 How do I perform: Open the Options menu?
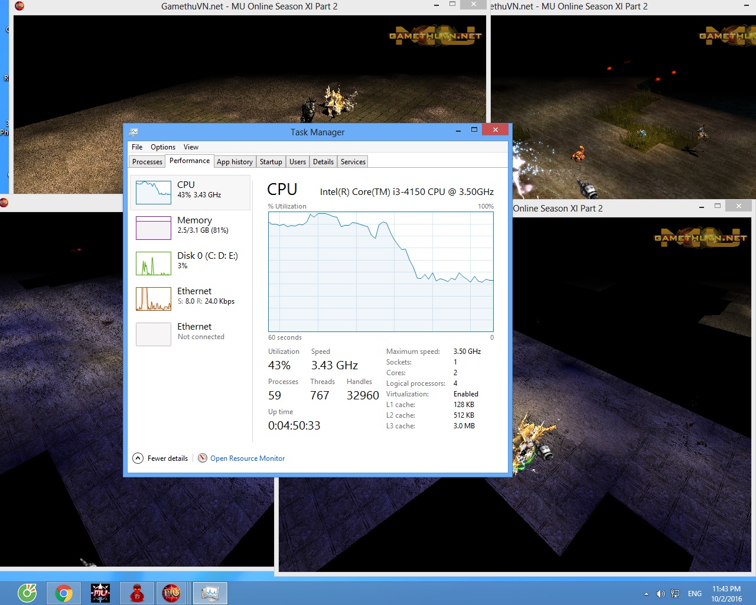pos(162,147)
